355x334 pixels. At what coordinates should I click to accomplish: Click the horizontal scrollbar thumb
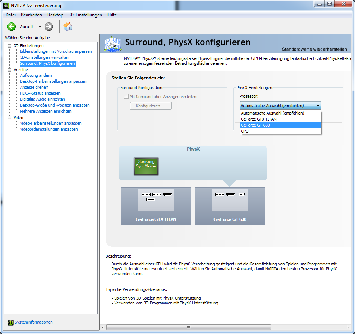pyautogui.click(x=189, y=327)
